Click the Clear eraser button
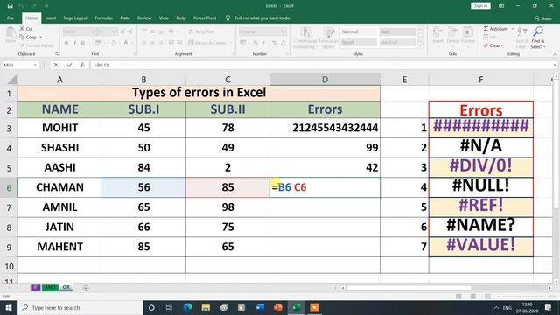This screenshot has height=315, width=560. pos(493,45)
